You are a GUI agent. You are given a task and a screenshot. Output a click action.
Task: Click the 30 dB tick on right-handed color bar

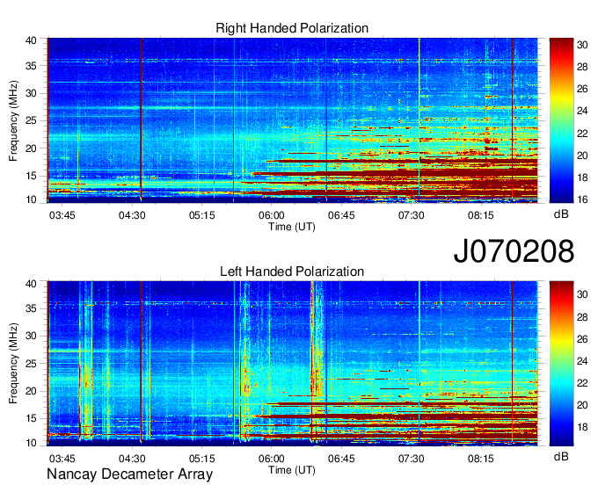[x=582, y=45]
